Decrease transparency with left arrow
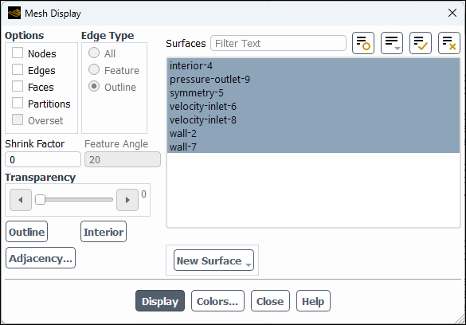Image resolution: width=466 pixels, height=325 pixels. 21,200
